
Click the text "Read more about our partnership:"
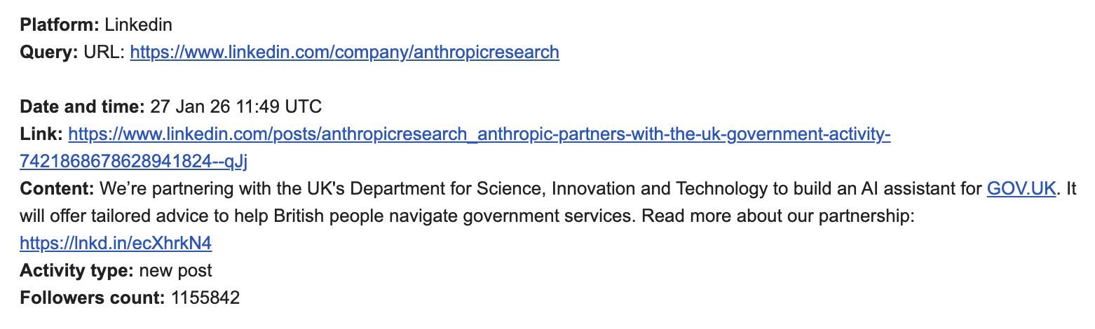point(778,216)
